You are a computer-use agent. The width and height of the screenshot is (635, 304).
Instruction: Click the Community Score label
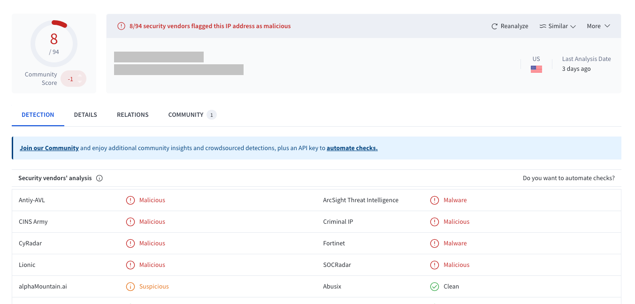(x=41, y=79)
